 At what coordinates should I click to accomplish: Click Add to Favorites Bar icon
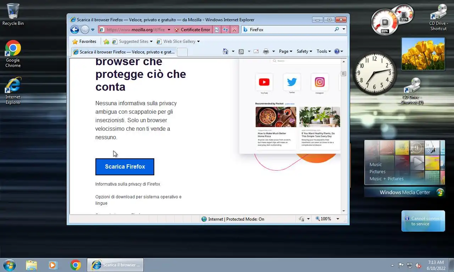point(106,41)
